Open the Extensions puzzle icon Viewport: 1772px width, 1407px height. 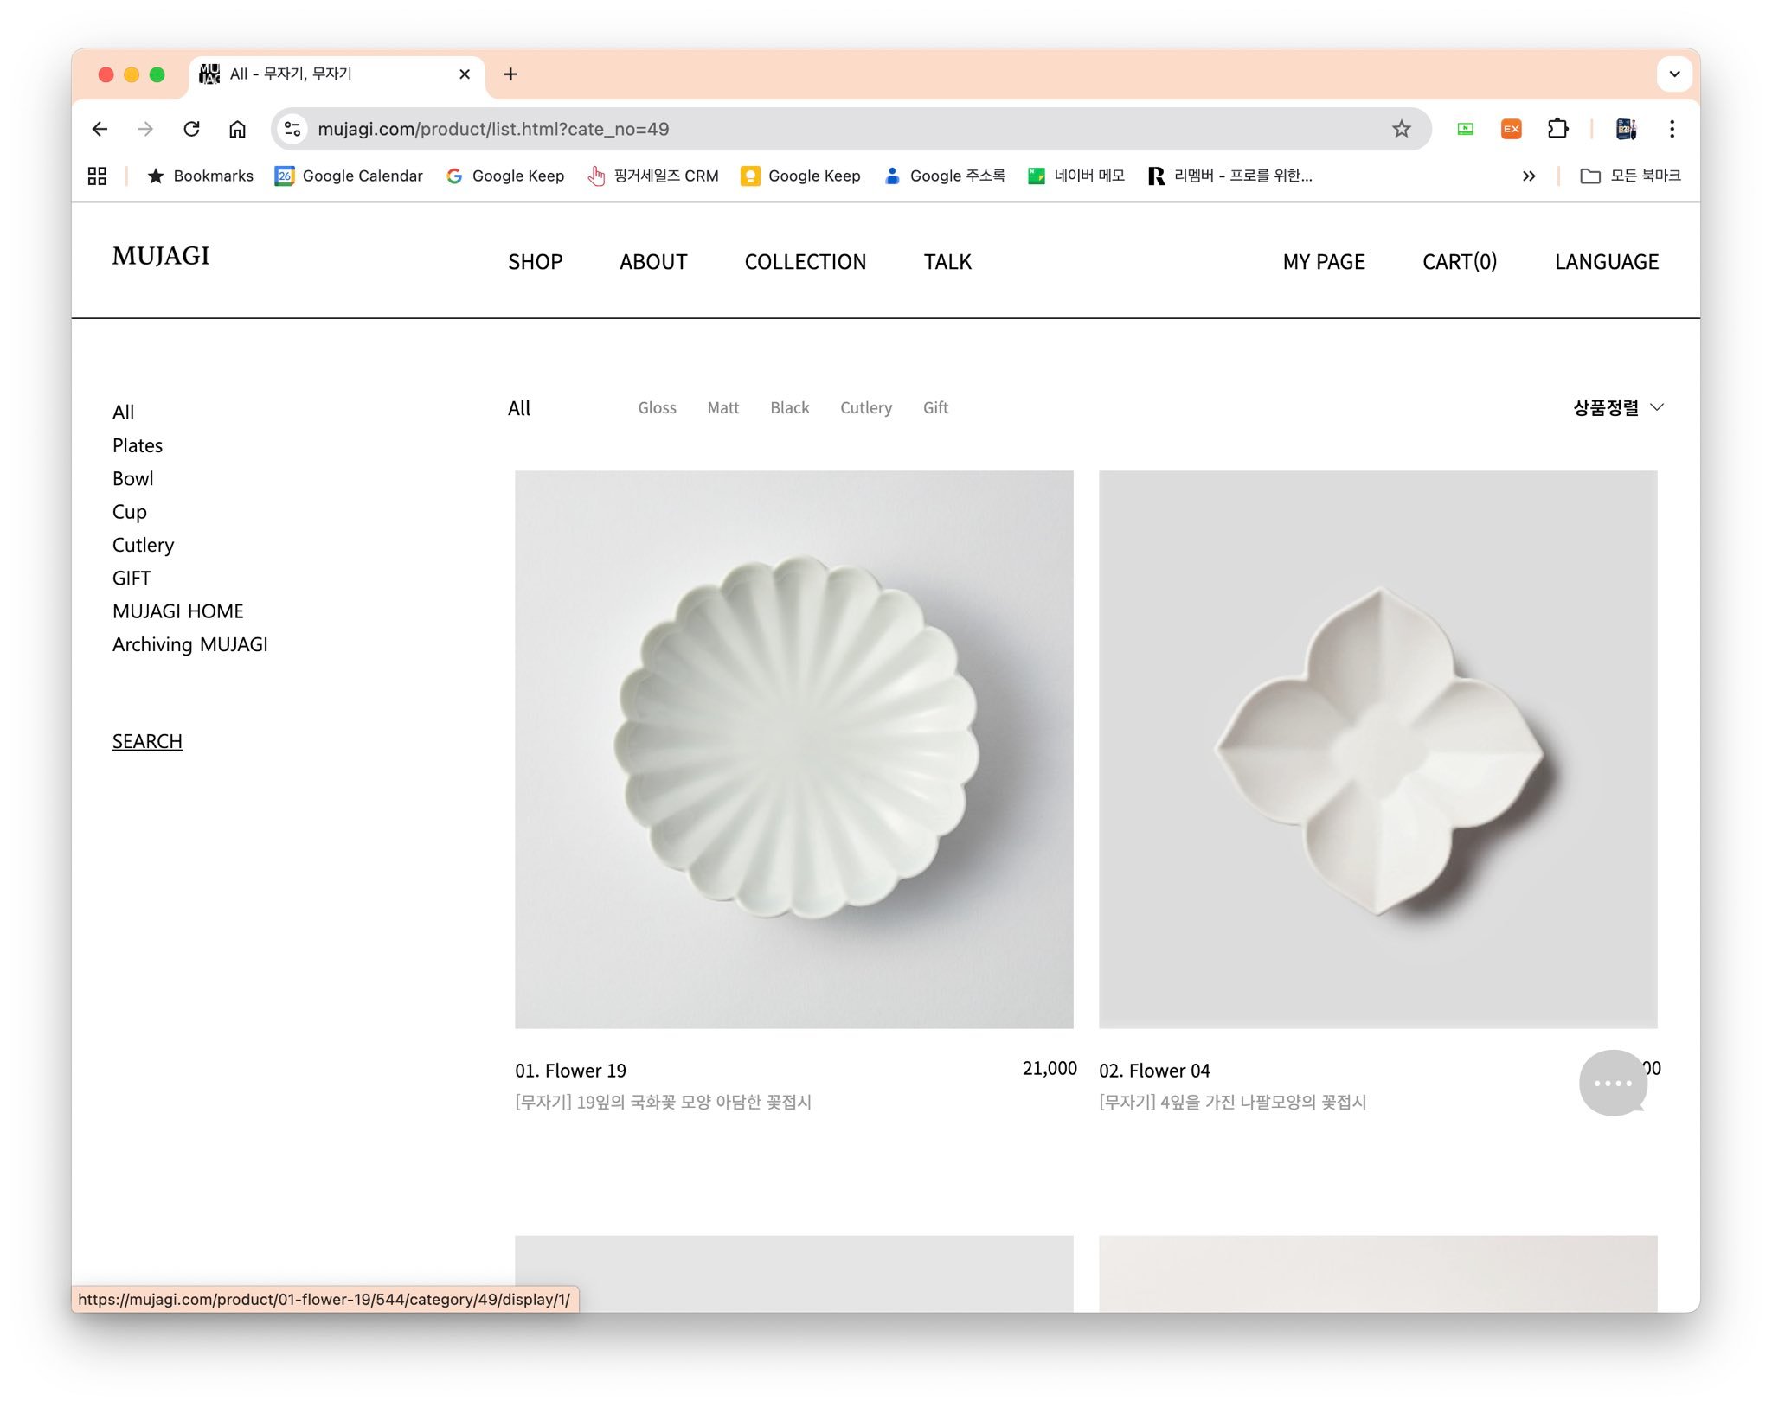pos(1557,129)
